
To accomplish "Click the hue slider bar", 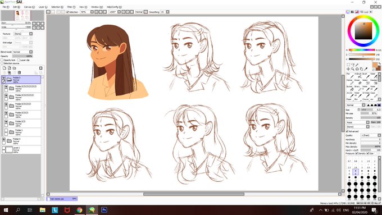I will click(x=362, y=50).
